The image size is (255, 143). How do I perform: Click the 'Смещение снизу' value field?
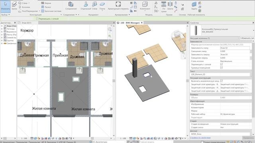pyautogui.click(x=235, y=51)
